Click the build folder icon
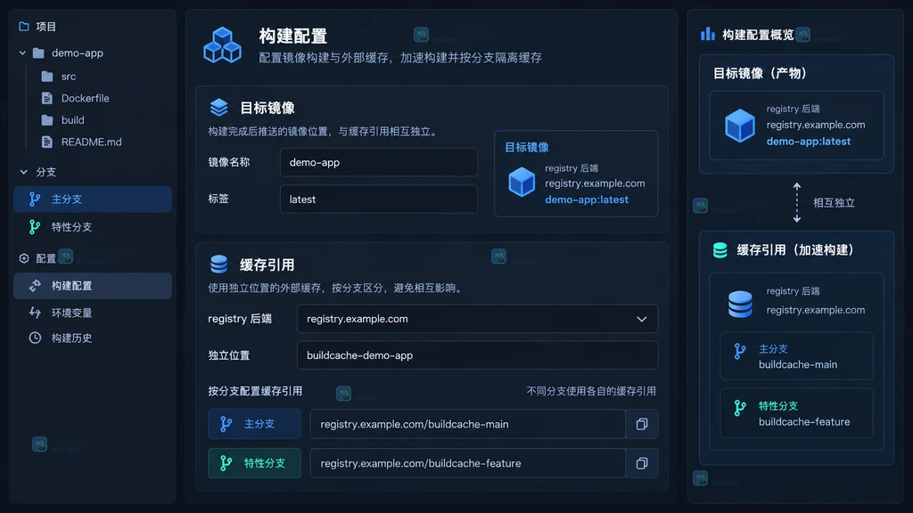This screenshot has width=913, height=513. [47, 120]
